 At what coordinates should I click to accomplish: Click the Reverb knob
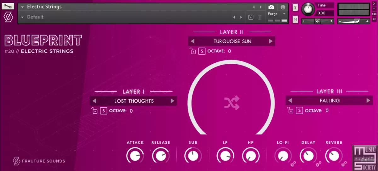[334, 156]
